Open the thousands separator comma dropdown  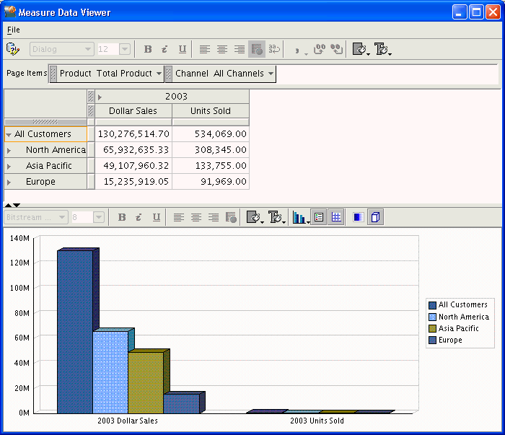(301, 50)
